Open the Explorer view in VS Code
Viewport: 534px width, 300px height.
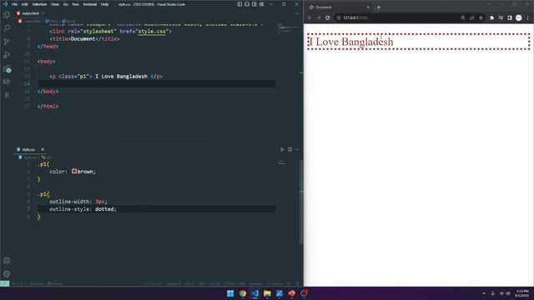click(x=7, y=15)
